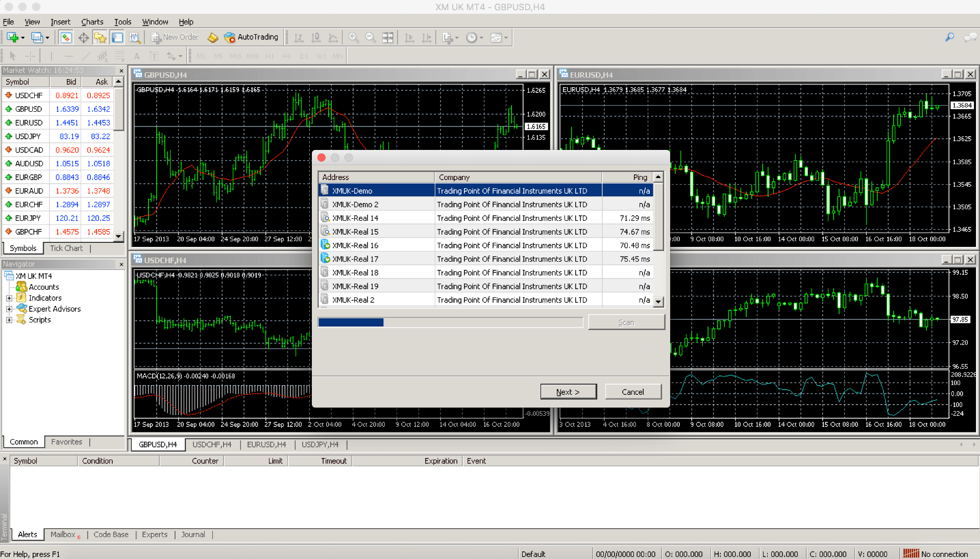Open the Journal tab in Terminal
The image size is (980, 559).
[x=193, y=535]
